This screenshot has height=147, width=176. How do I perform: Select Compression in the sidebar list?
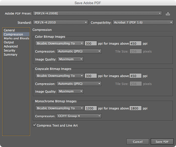click(16, 34)
